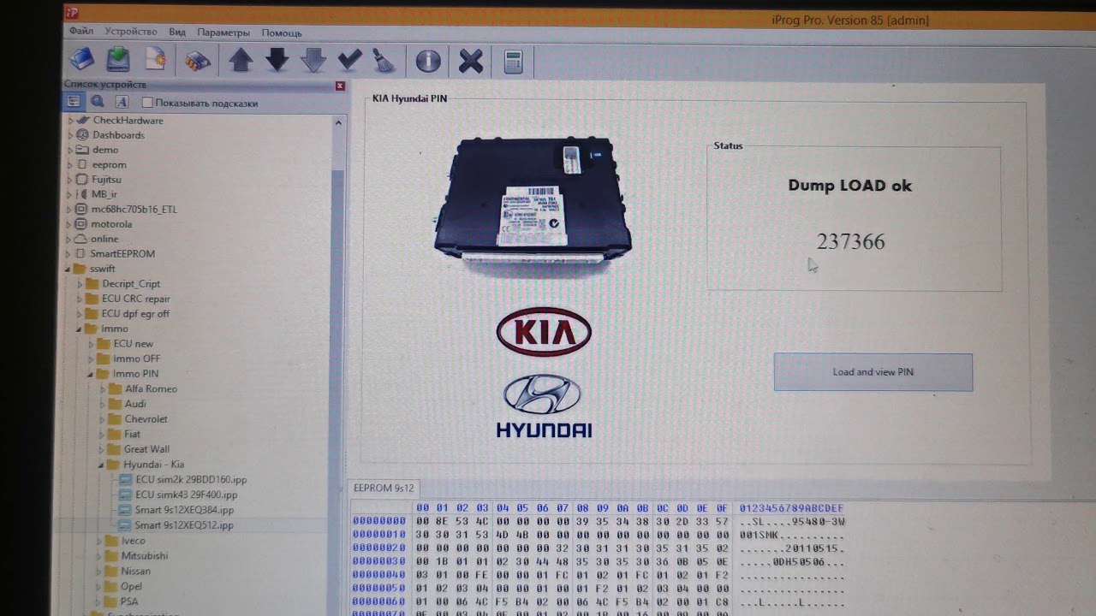Close the Список устройств panel
The height and width of the screenshot is (616, 1096).
click(x=340, y=86)
